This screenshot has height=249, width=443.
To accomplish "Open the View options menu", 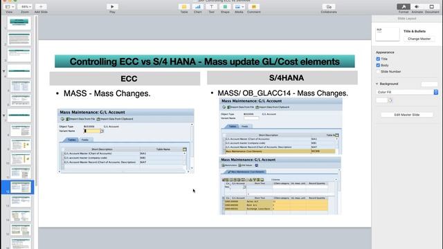I will point(9,6).
